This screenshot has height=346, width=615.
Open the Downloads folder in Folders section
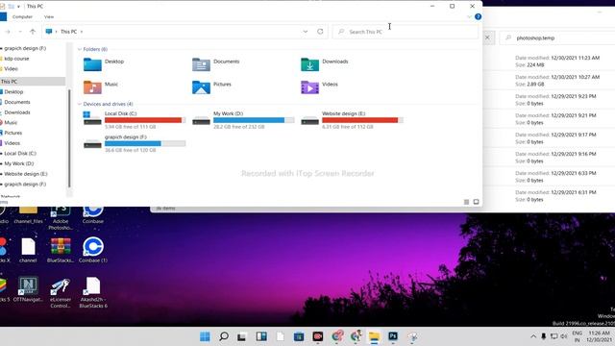325,64
